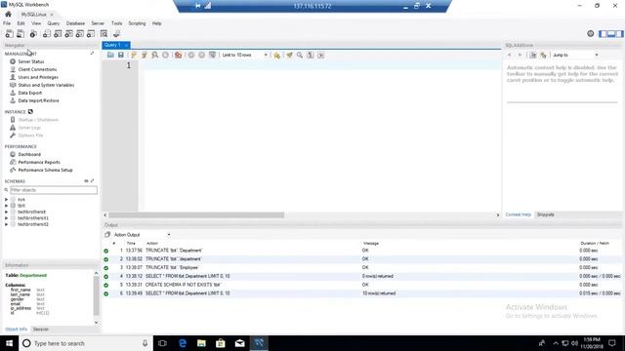Click the star save snippet icon
Viewport: 625px width, 351px height.
[276, 55]
